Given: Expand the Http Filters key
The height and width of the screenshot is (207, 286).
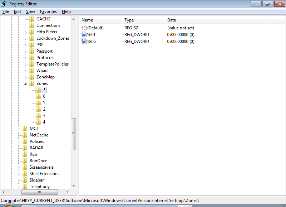Looking at the screenshot, I should [x=25, y=32].
